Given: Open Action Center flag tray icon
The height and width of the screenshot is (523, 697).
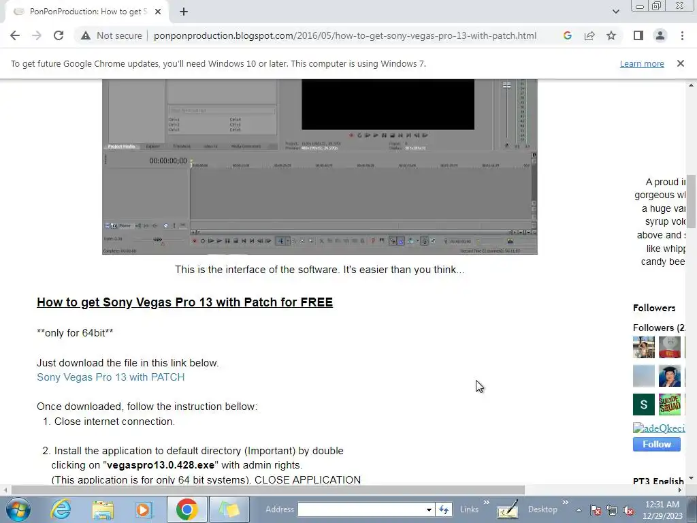Looking at the screenshot, I should (x=596, y=510).
